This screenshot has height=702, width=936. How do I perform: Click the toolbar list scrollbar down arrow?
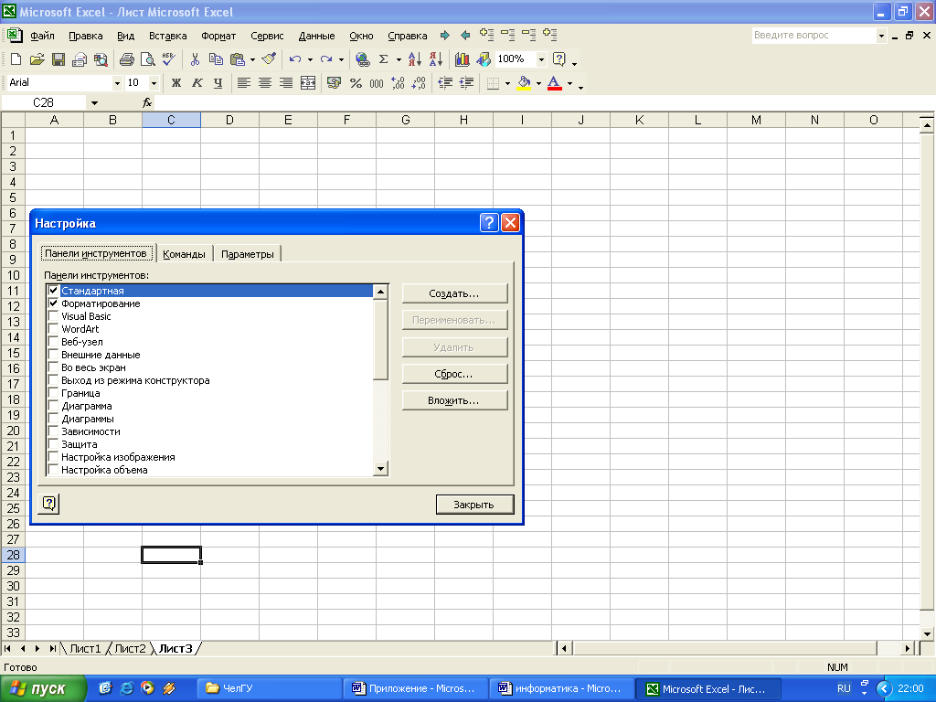tap(380, 469)
